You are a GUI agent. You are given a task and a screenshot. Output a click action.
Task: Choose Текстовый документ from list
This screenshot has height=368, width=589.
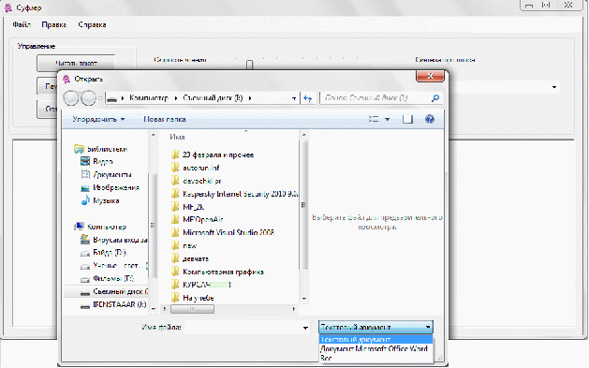pos(375,340)
